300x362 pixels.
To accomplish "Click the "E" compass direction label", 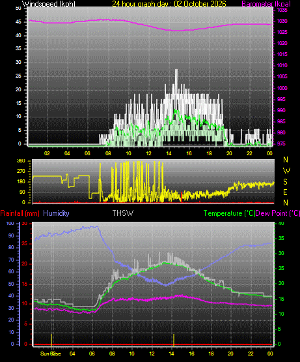I will [x=285, y=192].
